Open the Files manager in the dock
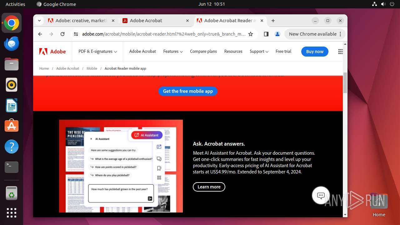 pyautogui.click(x=12, y=64)
